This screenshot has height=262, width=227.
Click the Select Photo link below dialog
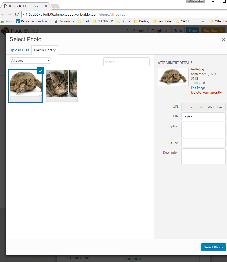pyautogui.click(x=132, y=259)
